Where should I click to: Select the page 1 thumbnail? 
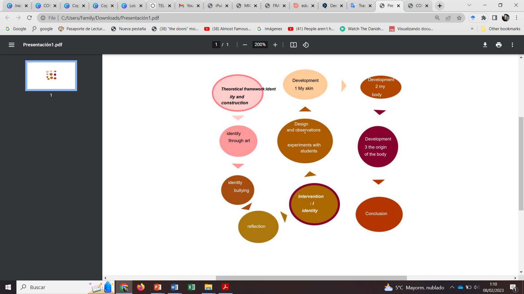[x=51, y=75]
